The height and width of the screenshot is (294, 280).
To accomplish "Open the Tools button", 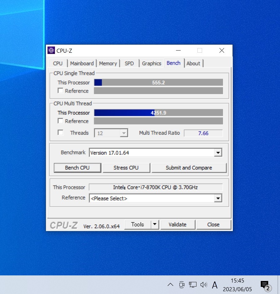I will pyautogui.click(x=138, y=225).
